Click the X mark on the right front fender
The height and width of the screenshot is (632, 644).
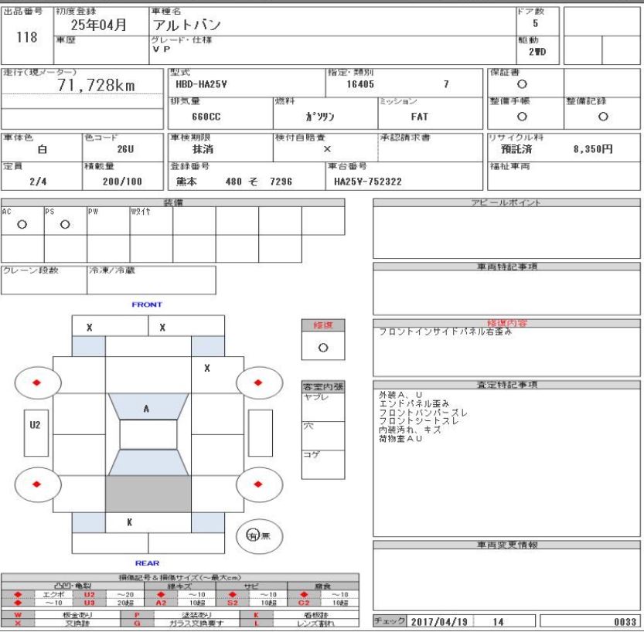point(206,368)
